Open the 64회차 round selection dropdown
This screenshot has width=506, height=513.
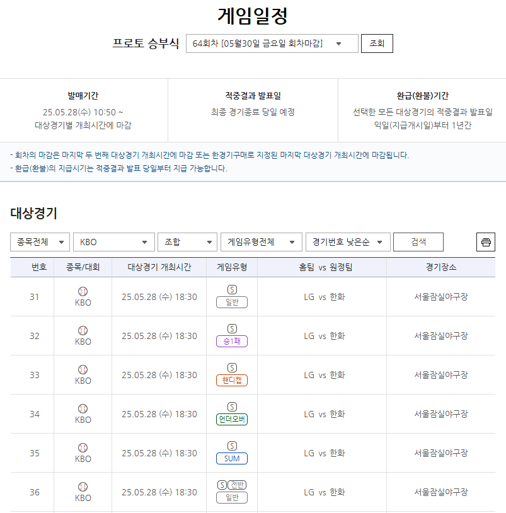pyautogui.click(x=271, y=43)
